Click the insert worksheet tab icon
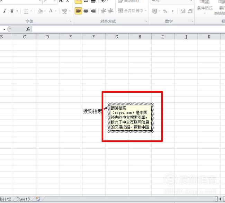This screenshot has width=225, height=203. click(x=38, y=199)
